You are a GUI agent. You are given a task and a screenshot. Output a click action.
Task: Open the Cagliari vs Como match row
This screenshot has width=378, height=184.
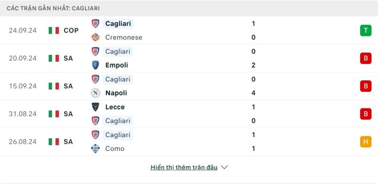pyautogui.click(x=189, y=142)
